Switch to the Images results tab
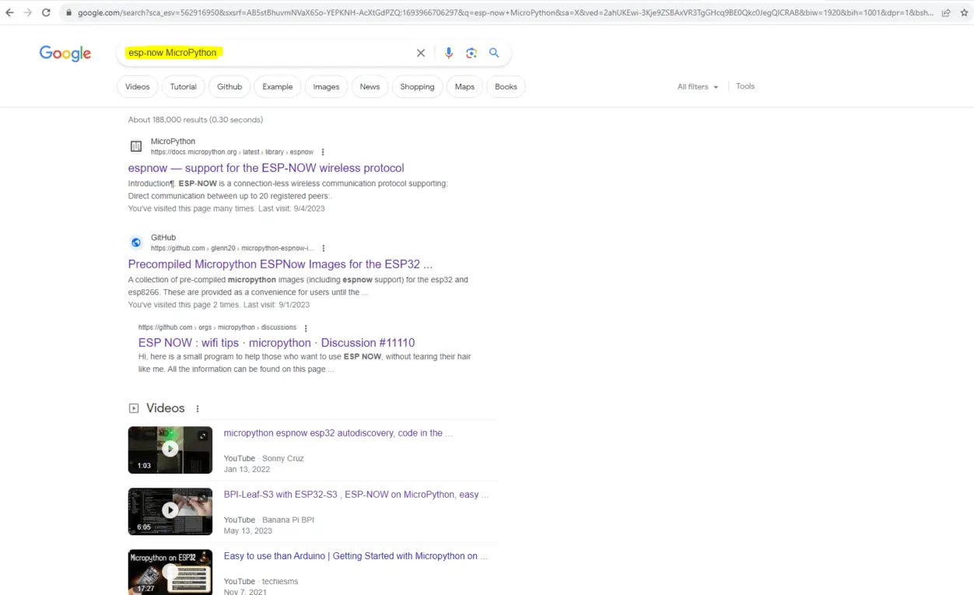 tap(326, 86)
